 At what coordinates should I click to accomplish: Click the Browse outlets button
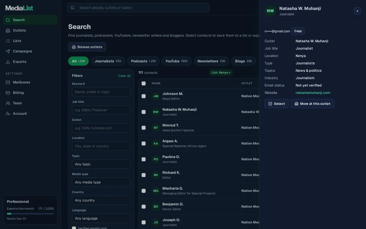[87, 47]
